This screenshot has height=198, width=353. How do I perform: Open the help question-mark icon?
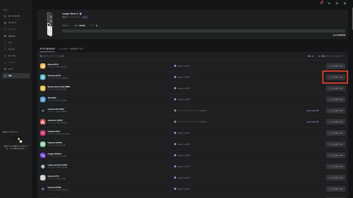[337, 3]
